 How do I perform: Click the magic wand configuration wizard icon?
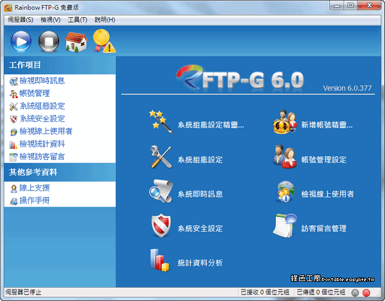coord(160,122)
